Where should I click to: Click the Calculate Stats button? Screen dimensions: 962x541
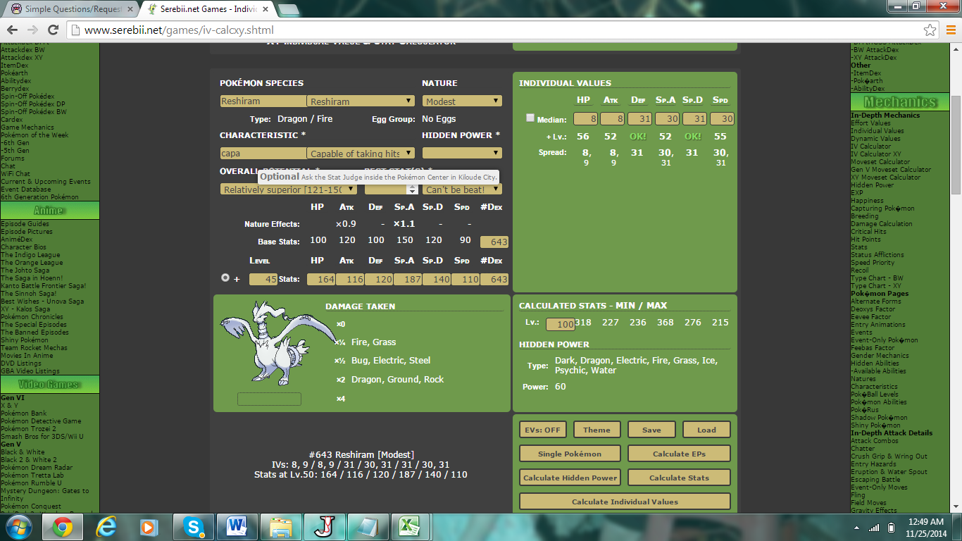tap(679, 478)
